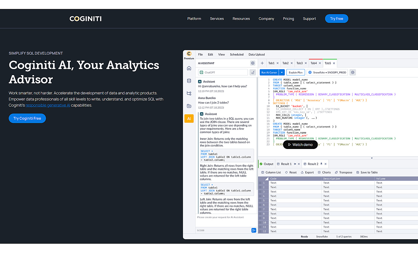Switch to the Output tab
The image size is (418, 253).
pyautogui.click(x=267, y=164)
